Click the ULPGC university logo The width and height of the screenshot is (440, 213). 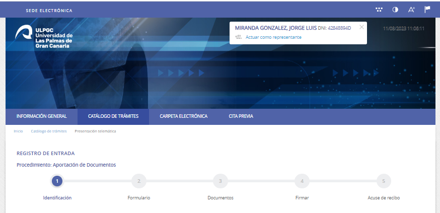click(44, 36)
